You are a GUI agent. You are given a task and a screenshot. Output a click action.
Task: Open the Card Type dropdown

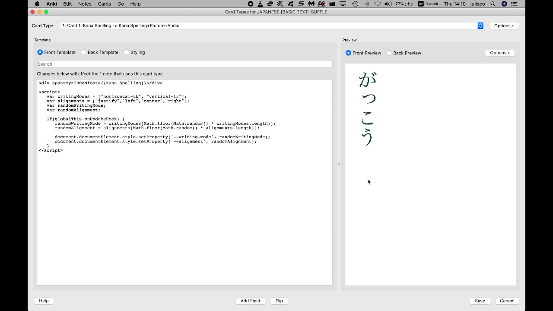[271, 25]
